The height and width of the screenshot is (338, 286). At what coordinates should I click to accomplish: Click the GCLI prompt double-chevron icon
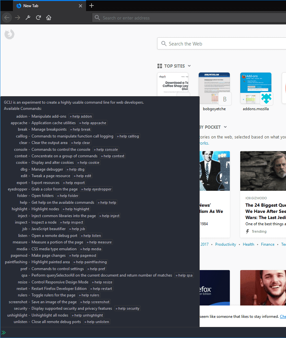click(4, 332)
